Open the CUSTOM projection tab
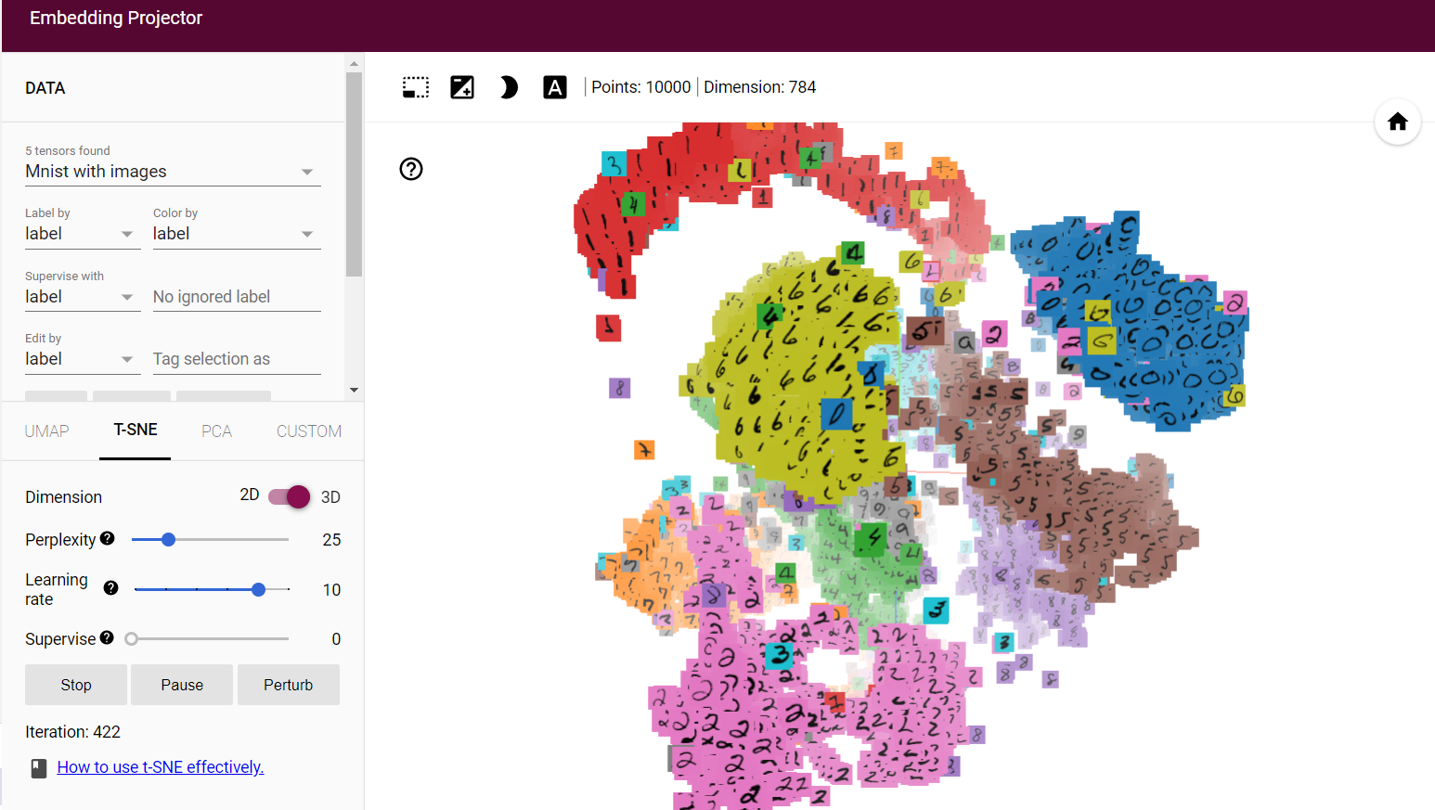This screenshot has height=810, width=1435. pyautogui.click(x=309, y=431)
